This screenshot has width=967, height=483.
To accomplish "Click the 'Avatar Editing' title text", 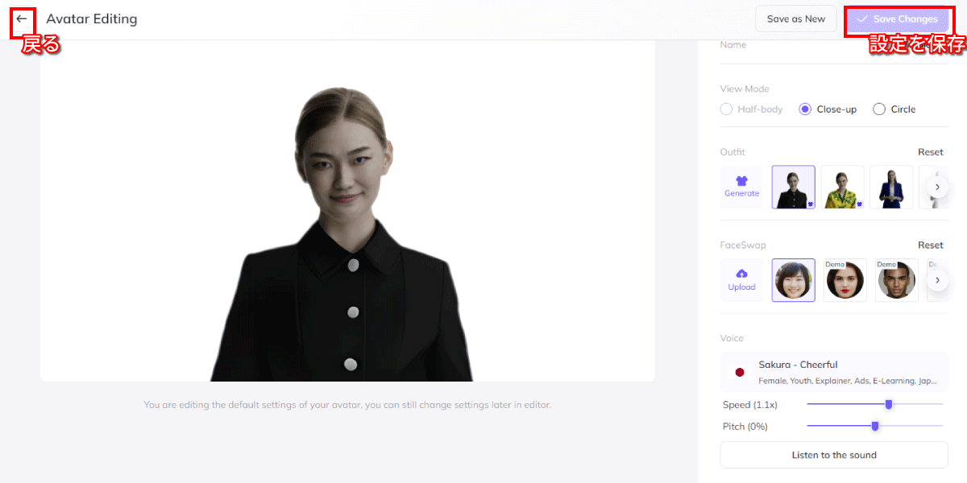I will tap(92, 19).
